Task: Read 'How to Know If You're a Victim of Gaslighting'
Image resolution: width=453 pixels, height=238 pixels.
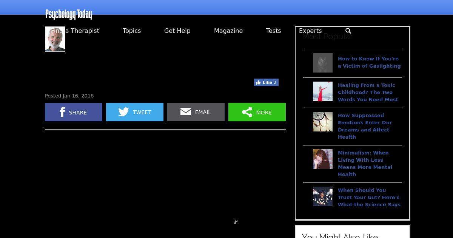Action: (369, 62)
